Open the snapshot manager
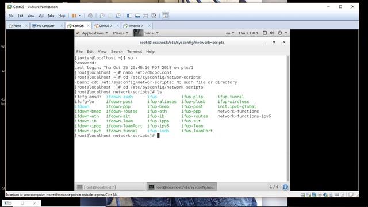 point(118,16)
